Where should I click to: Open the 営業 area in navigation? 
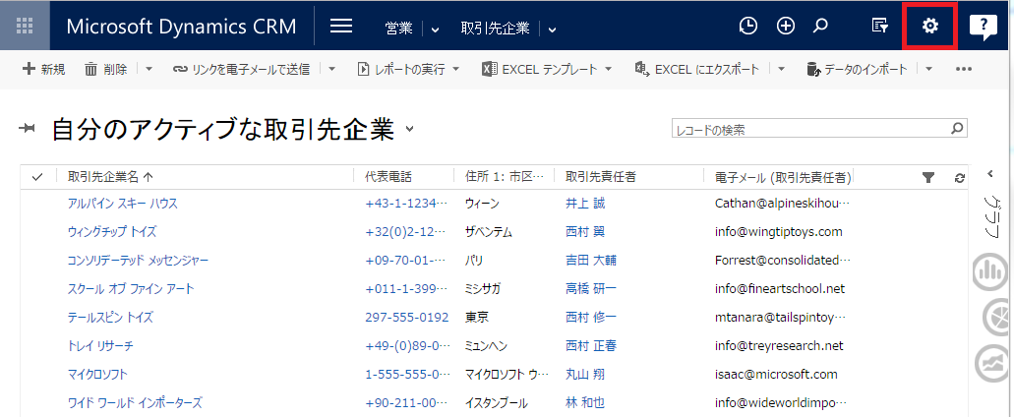tap(398, 29)
